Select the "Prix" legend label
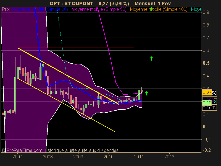The width and height of the screenshot is (221, 166). click(x=6, y=9)
